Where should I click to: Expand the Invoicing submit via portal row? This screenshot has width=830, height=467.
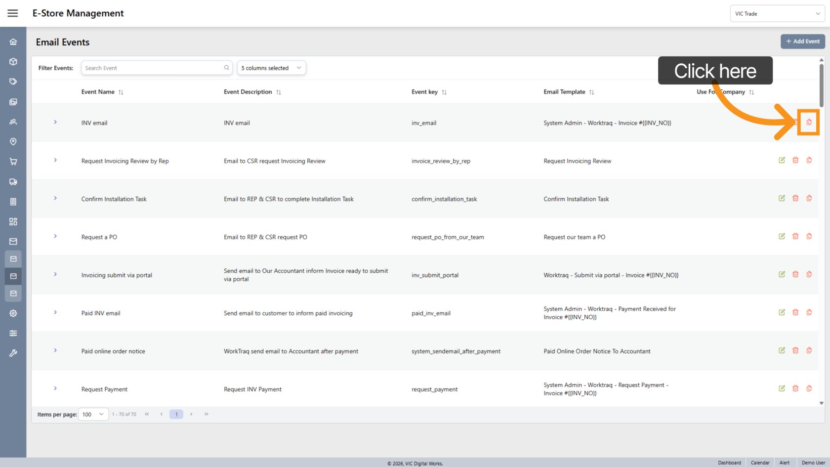(55, 274)
